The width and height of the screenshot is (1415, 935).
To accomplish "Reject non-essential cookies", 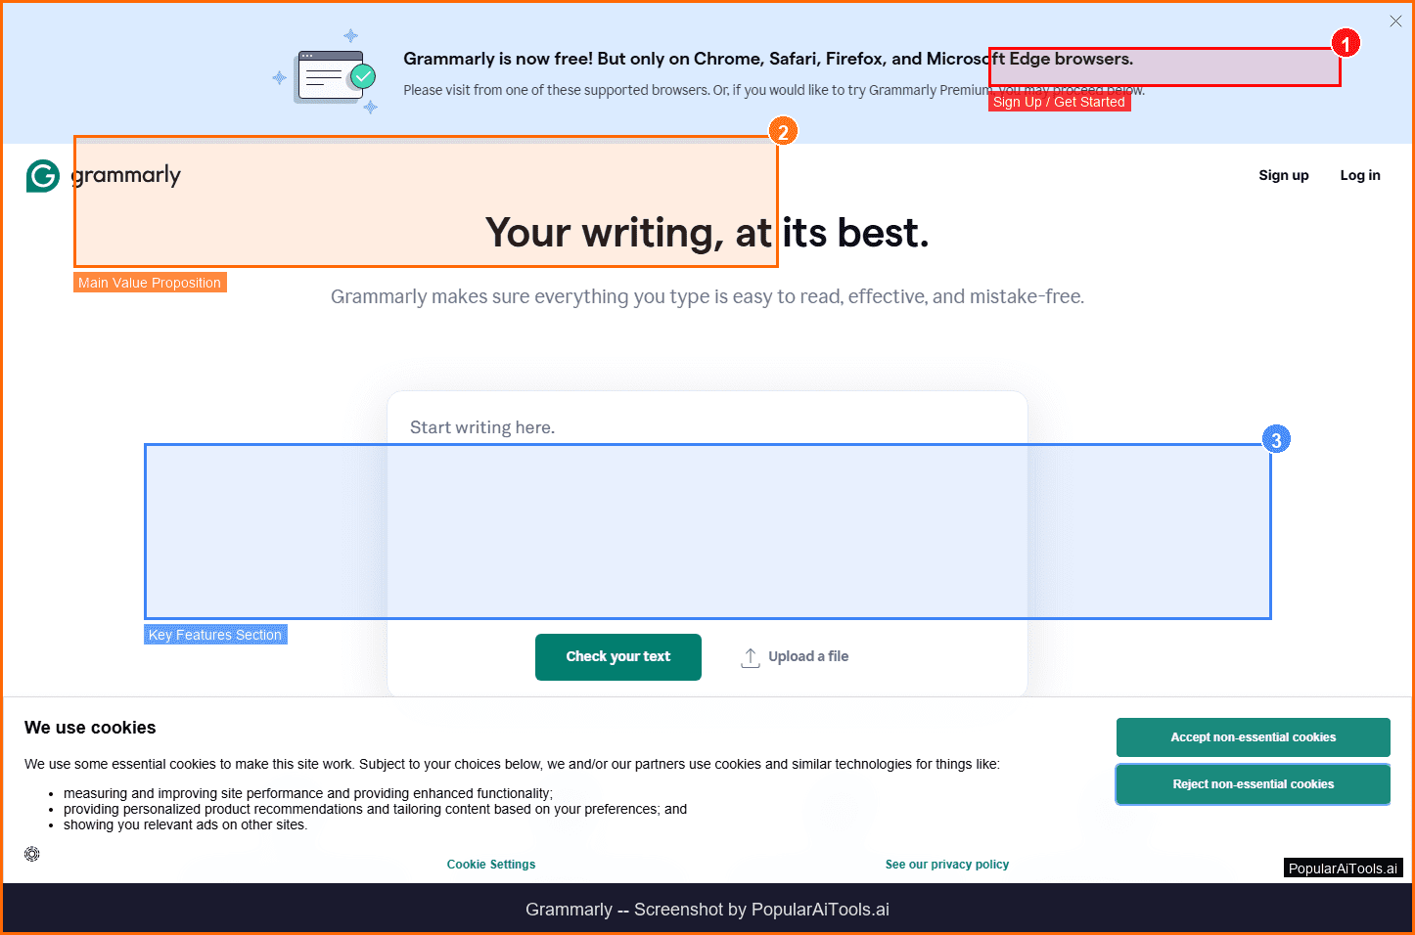I will (1253, 783).
